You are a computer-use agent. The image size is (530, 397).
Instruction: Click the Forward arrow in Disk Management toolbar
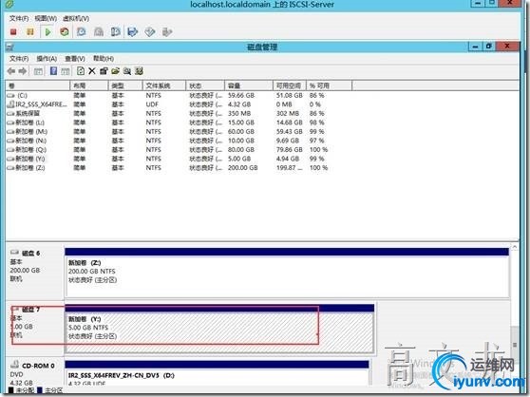23,71
